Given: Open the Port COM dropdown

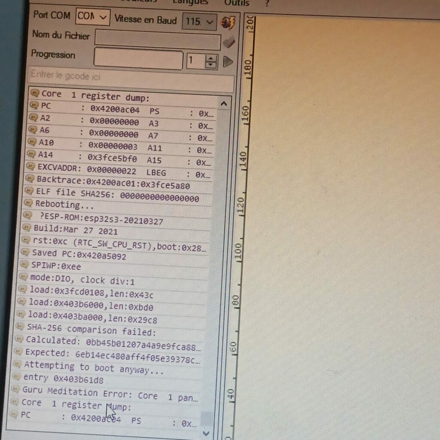Looking at the screenshot, I should point(92,17).
